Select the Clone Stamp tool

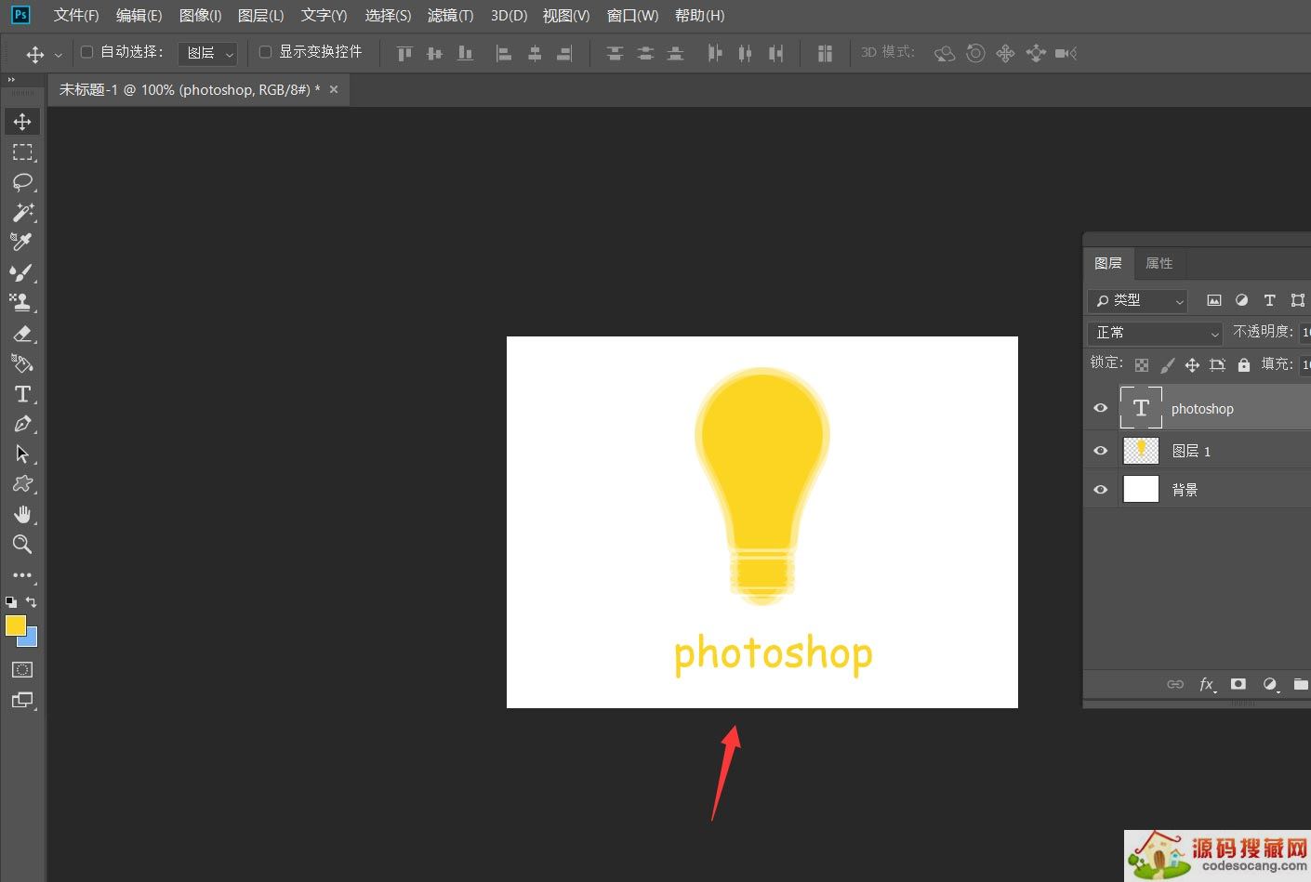click(x=22, y=302)
